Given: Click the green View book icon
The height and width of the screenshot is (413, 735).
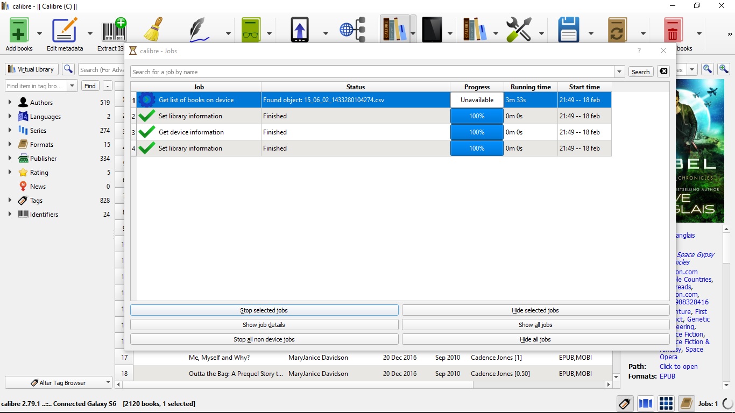Looking at the screenshot, I should click(x=251, y=31).
